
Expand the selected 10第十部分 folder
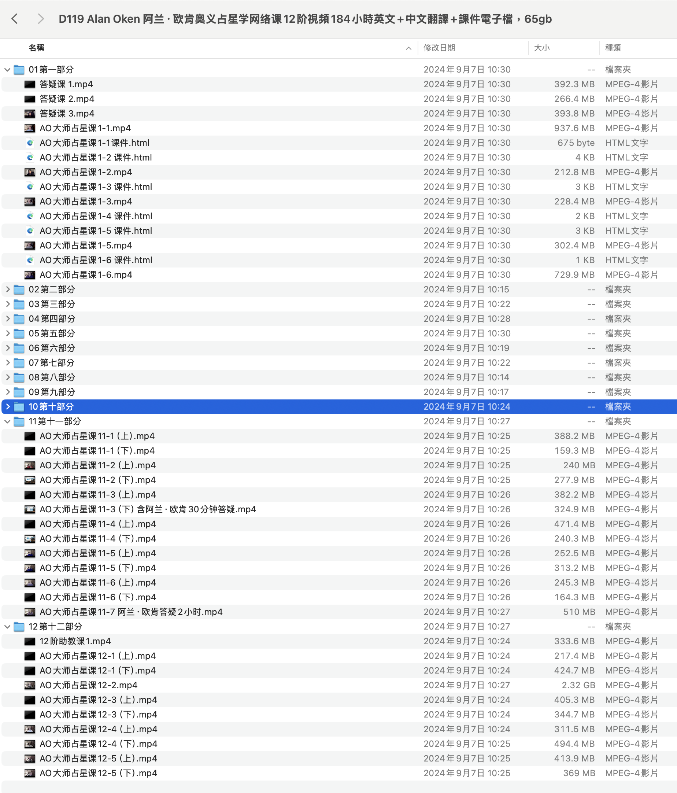7,406
